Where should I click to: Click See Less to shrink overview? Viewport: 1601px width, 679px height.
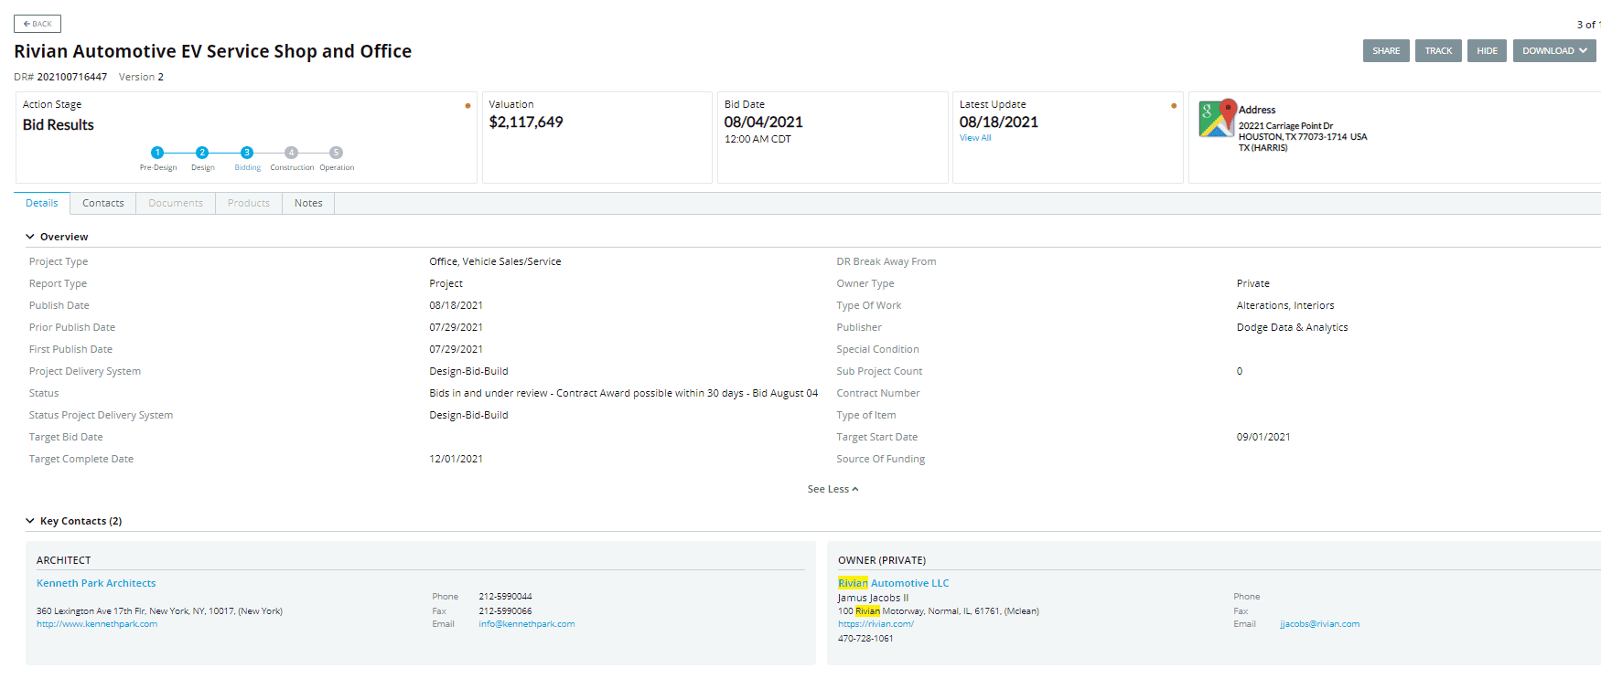pyautogui.click(x=833, y=489)
